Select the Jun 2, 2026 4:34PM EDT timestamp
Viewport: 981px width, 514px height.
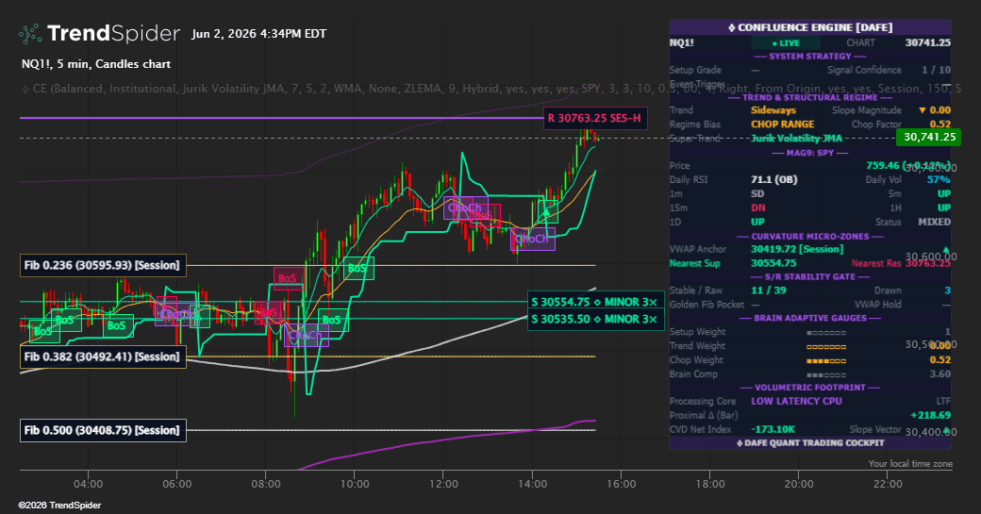(259, 34)
